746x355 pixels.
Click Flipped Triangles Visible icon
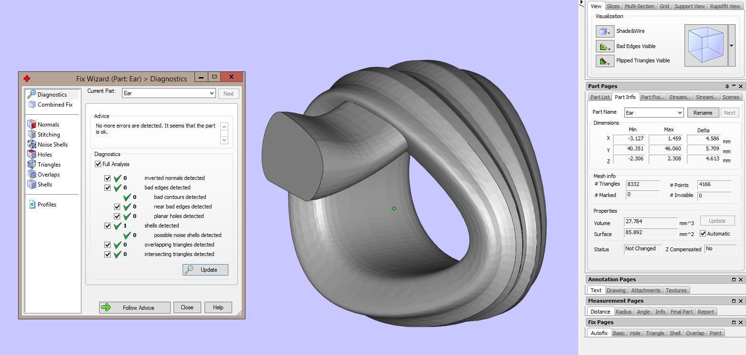604,61
